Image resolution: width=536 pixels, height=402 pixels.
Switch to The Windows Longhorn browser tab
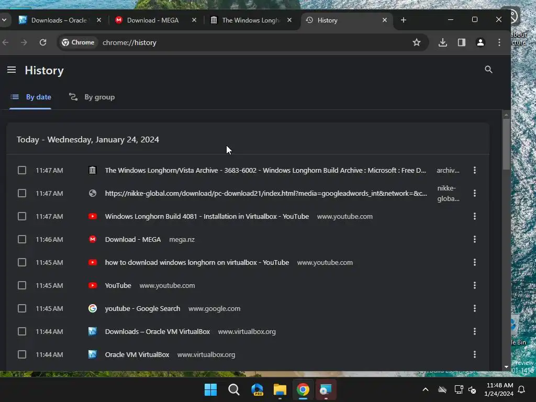click(x=250, y=20)
